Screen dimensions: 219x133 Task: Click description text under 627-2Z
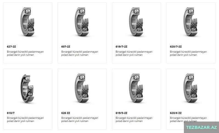pos(25,53)
